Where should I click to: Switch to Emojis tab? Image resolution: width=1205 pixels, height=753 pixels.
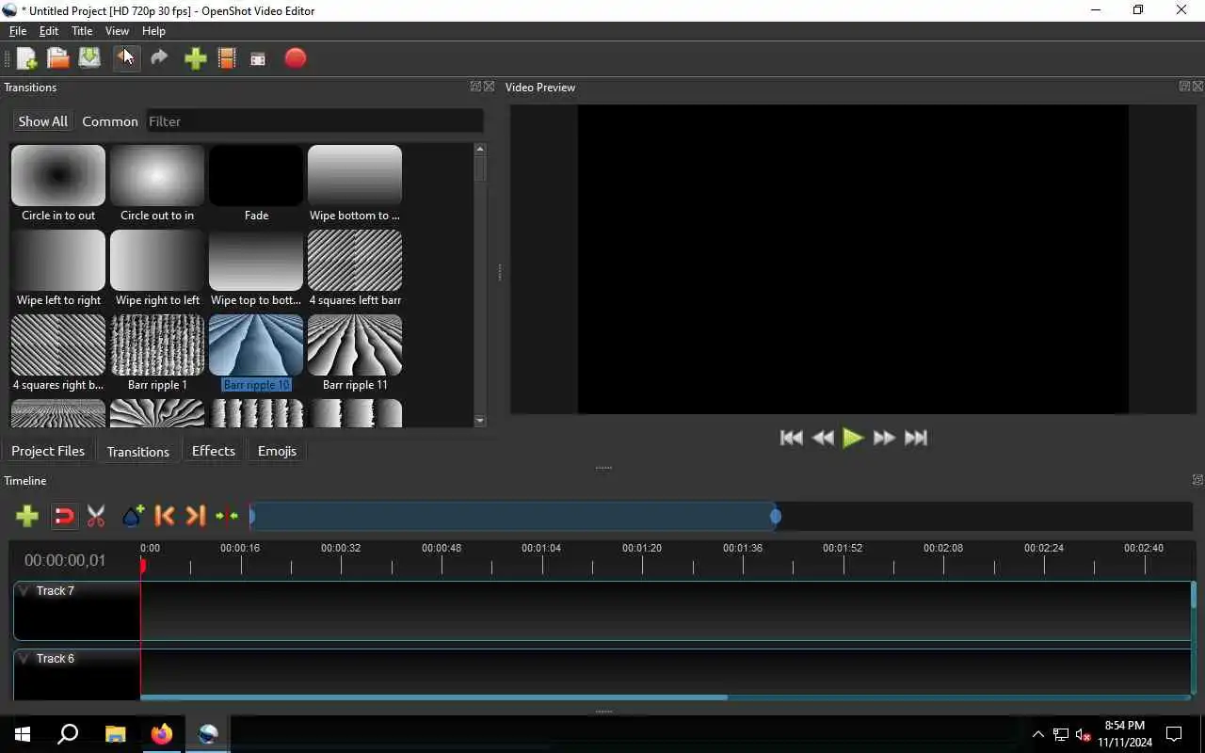(x=277, y=451)
